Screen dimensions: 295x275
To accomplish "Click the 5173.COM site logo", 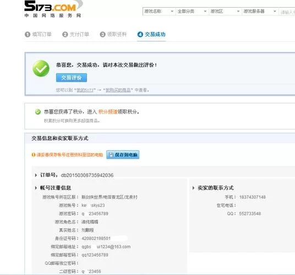I will click(x=53, y=9).
